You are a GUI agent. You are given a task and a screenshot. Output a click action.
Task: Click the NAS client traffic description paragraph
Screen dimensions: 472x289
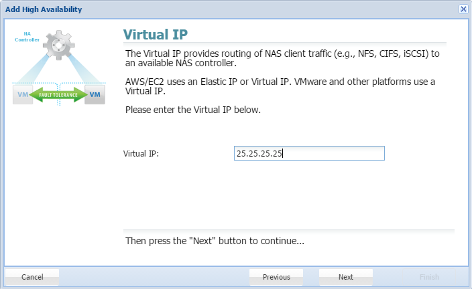pyautogui.click(x=282, y=58)
